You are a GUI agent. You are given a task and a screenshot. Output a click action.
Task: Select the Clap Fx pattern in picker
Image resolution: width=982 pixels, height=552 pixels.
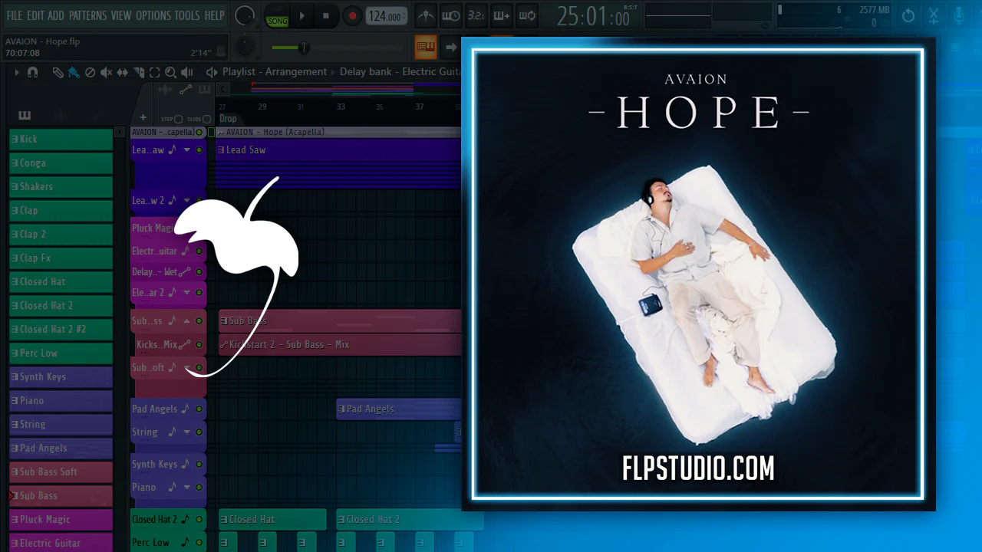click(61, 258)
